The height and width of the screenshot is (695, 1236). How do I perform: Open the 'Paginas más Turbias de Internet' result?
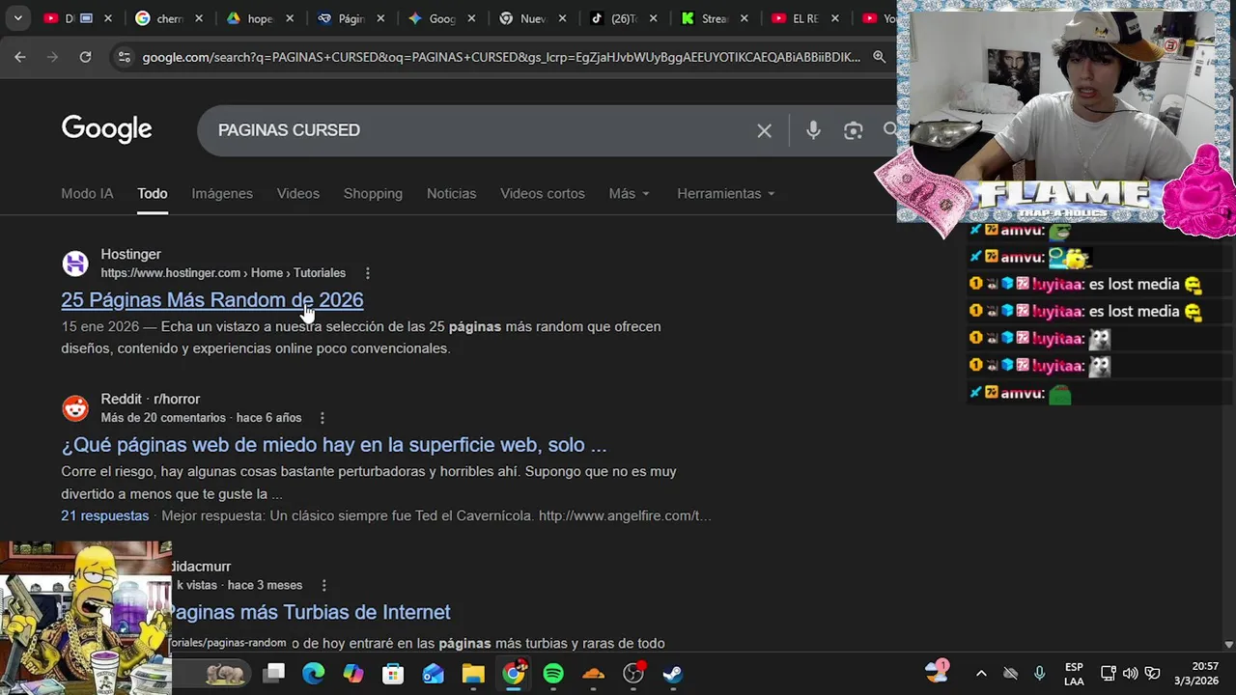pyautogui.click(x=311, y=612)
